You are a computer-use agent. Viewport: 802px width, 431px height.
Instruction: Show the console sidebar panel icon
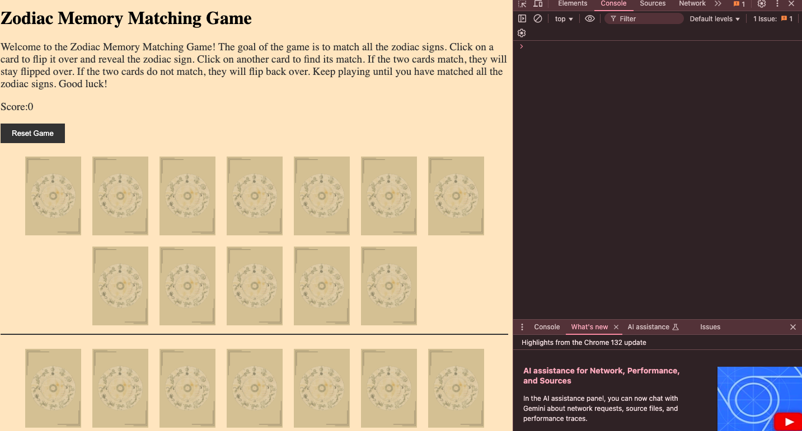[x=522, y=18]
